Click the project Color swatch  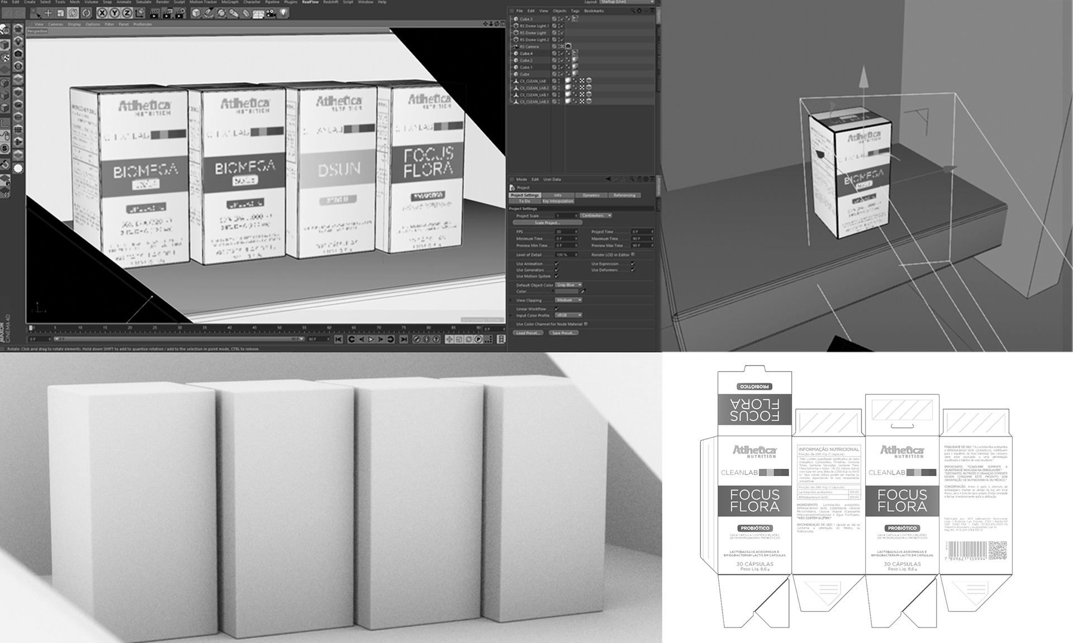[x=567, y=291]
